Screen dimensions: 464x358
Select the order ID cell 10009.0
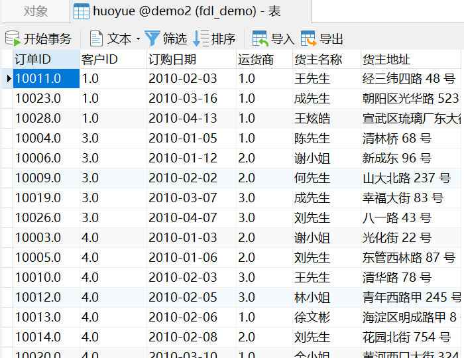[46, 178]
